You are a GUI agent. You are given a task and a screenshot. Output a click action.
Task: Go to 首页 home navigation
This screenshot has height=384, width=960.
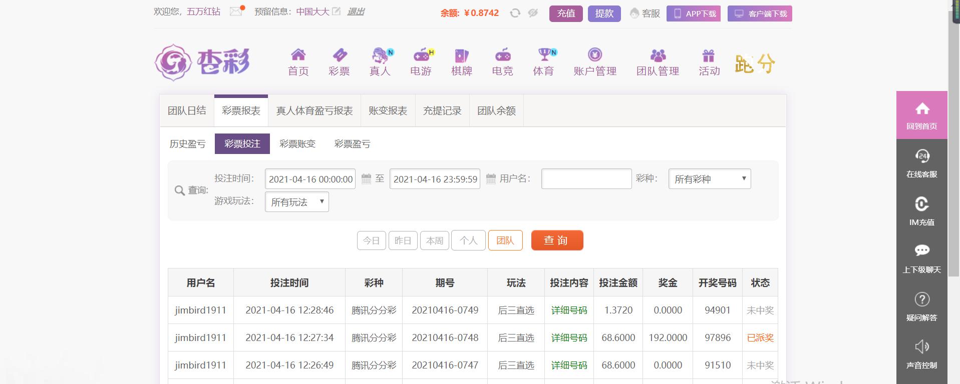[x=298, y=62]
